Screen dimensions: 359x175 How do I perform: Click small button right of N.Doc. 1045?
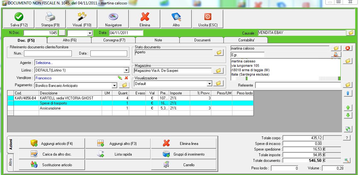(x=62, y=33)
